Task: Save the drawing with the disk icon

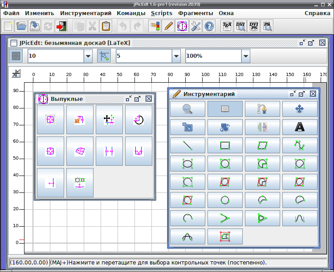Action: 34,26
